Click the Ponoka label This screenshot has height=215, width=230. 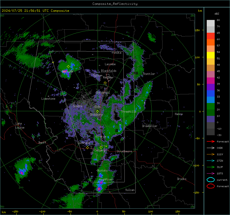(117, 53)
